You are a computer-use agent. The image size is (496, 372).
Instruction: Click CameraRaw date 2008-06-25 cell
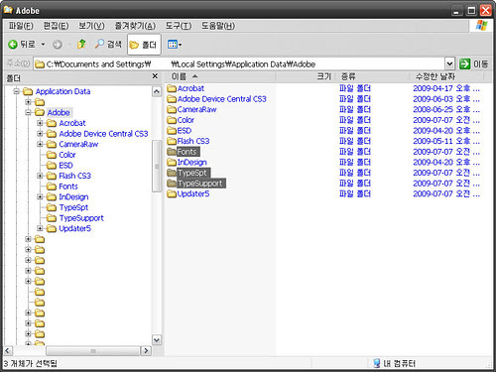tap(446, 109)
